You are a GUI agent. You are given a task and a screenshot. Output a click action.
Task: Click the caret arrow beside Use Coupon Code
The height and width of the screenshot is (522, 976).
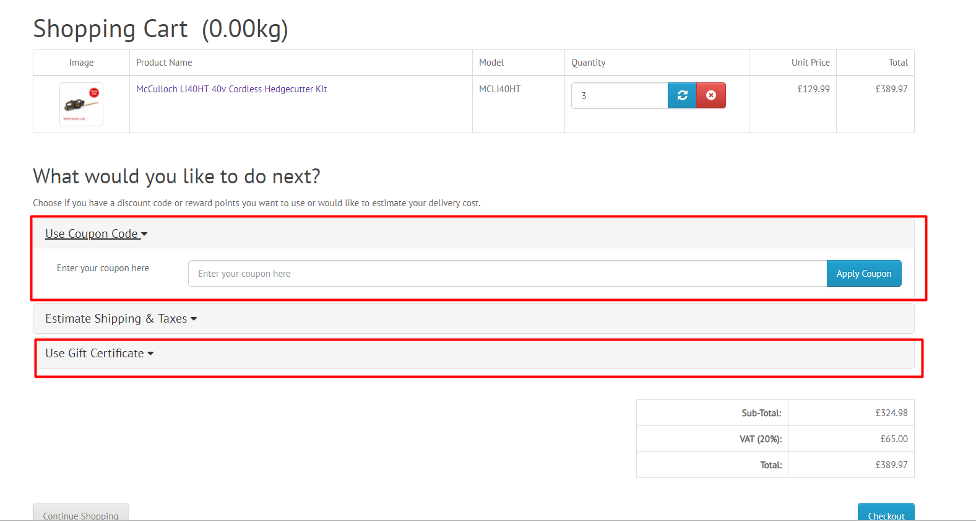point(144,235)
